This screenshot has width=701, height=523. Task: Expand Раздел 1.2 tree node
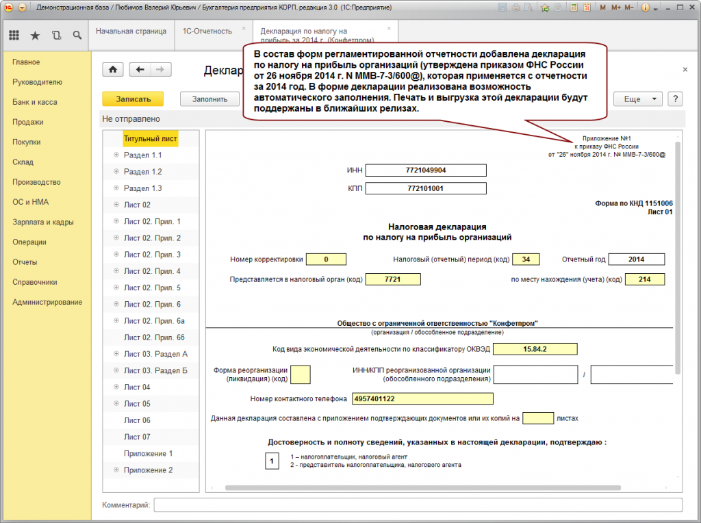116,171
